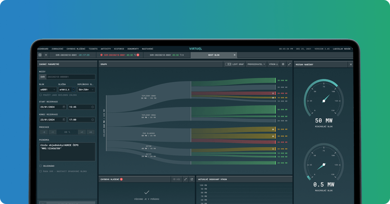Check Řada SVR nastavit opakování bloku
Image resolution: width=390 pixels, height=204 pixels.
[40, 171]
